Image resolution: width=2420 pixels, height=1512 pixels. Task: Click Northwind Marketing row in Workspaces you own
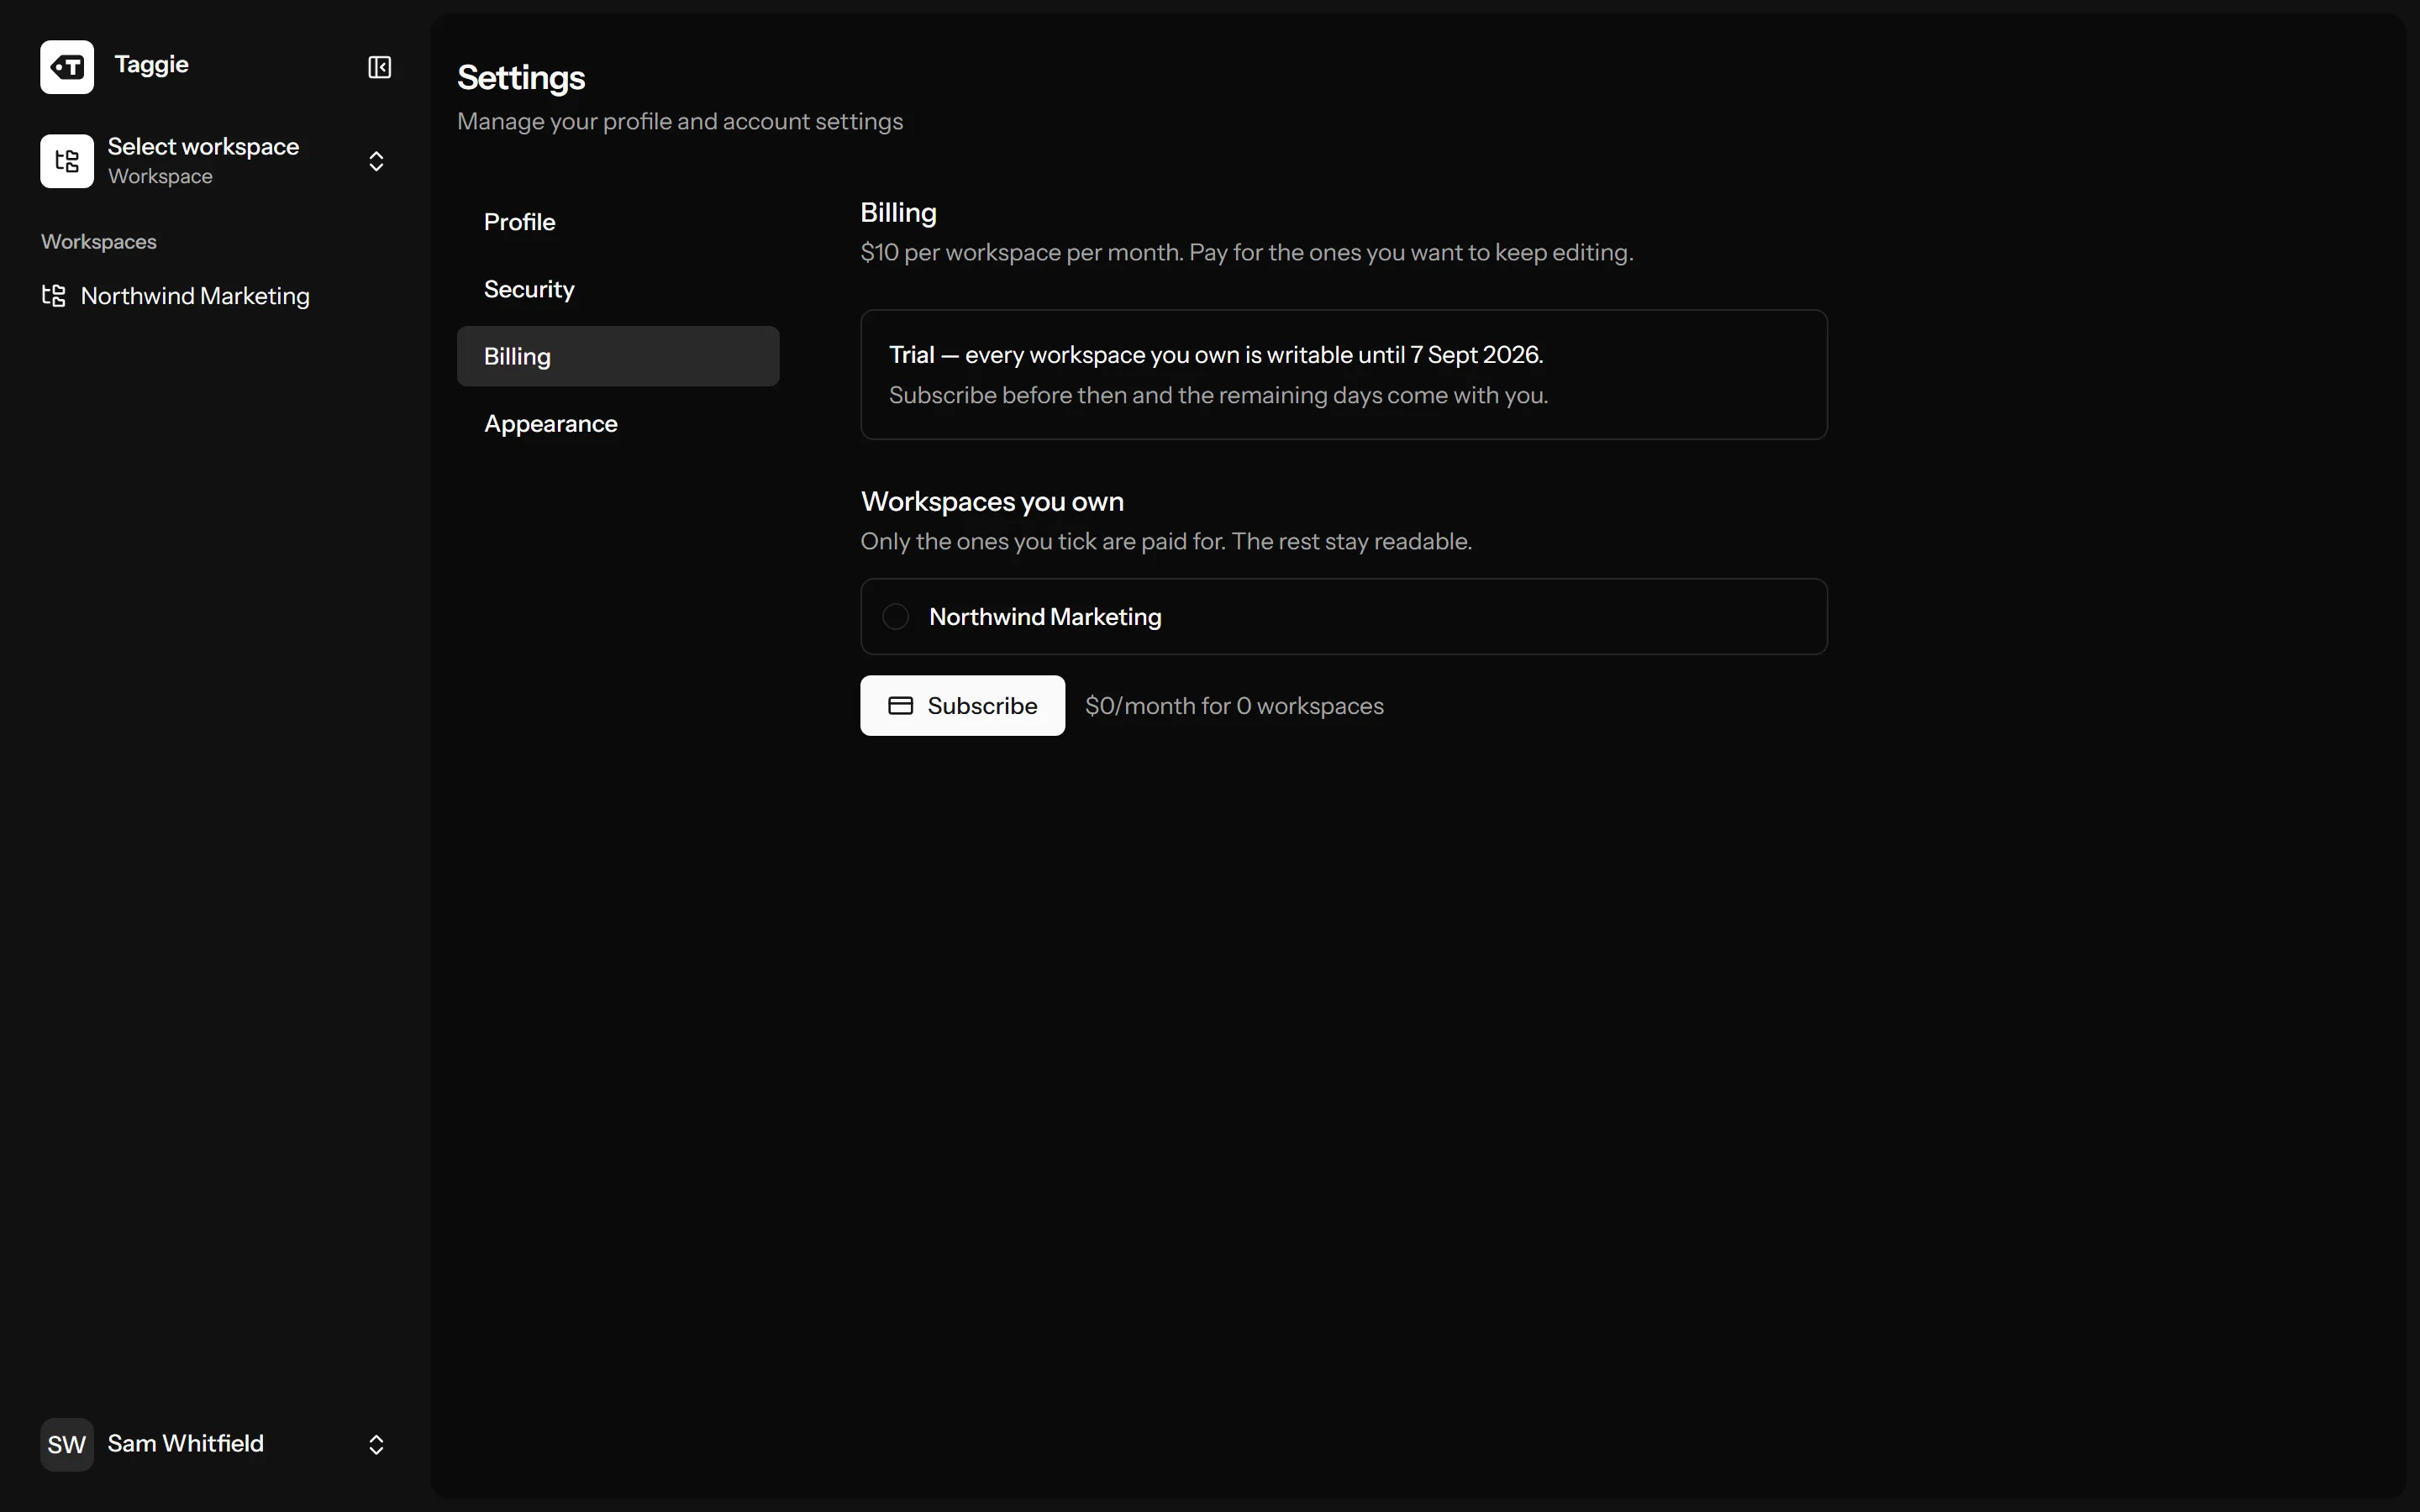(1343, 617)
